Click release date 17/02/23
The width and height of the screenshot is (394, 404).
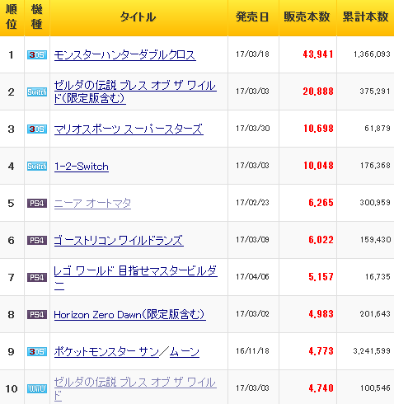click(x=252, y=203)
